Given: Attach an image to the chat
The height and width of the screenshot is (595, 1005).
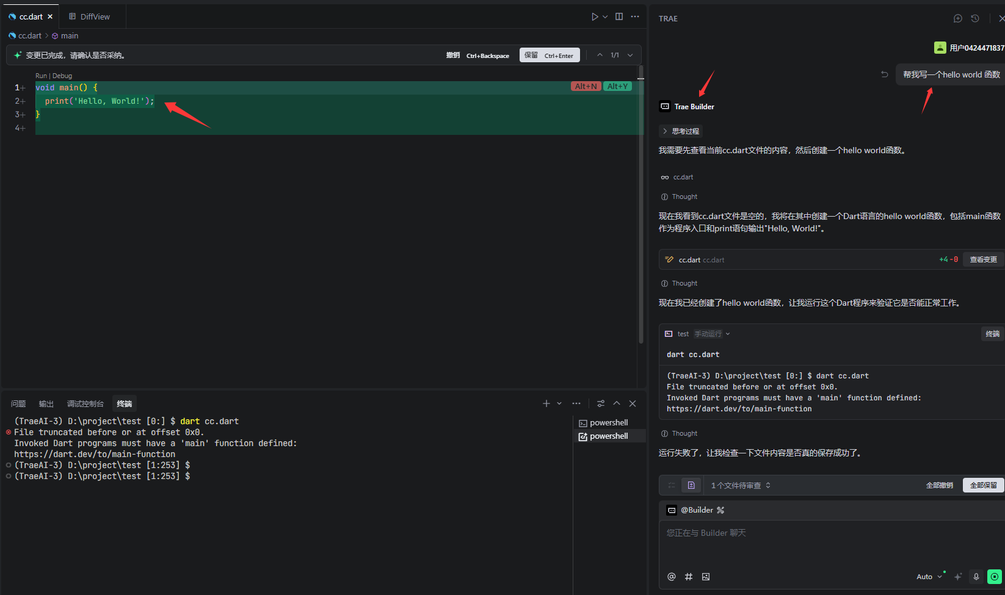Looking at the screenshot, I should [706, 577].
